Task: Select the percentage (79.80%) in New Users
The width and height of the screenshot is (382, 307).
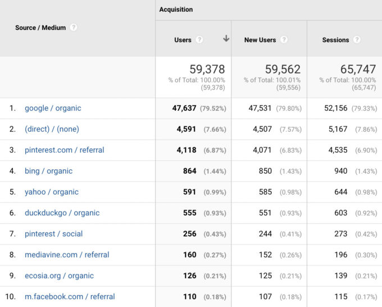Action: point(289,109)
